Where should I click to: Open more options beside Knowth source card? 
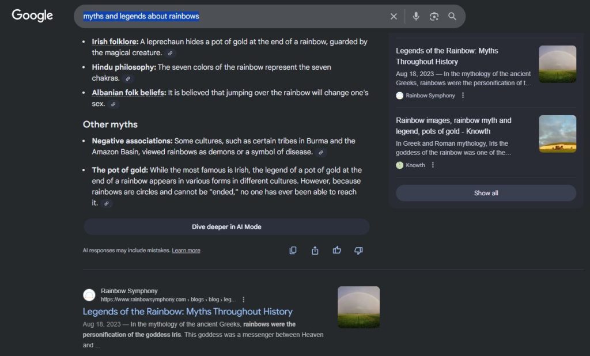point(433,165)
